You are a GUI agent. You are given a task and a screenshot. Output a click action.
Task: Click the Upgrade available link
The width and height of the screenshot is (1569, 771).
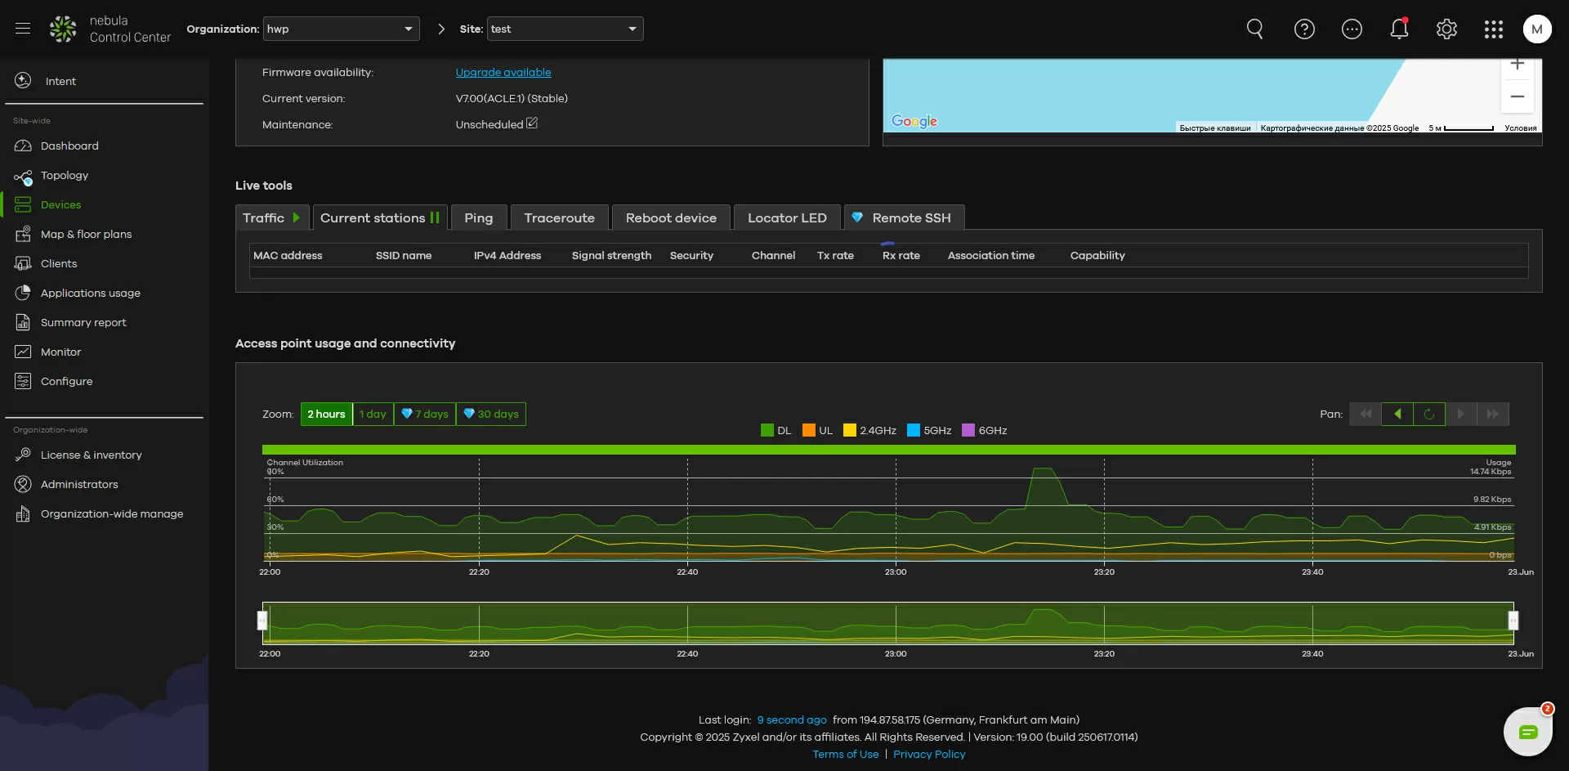pyautogui.click(x=503, y=73)
